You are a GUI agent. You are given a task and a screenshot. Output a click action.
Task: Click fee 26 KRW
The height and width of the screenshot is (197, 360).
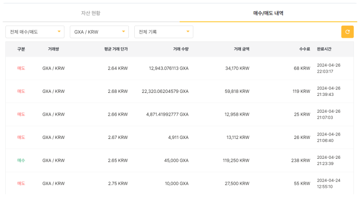click(302, 137)
